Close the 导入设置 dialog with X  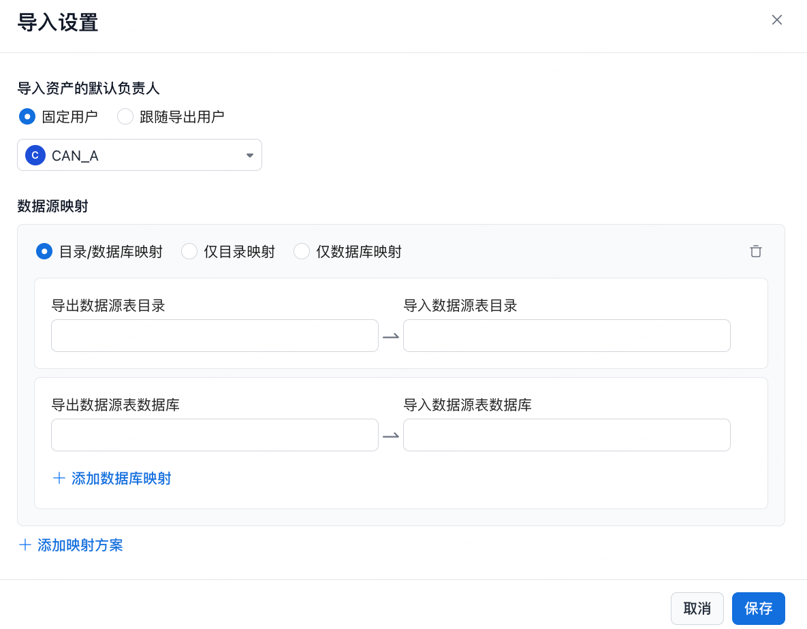coord(776,20)
